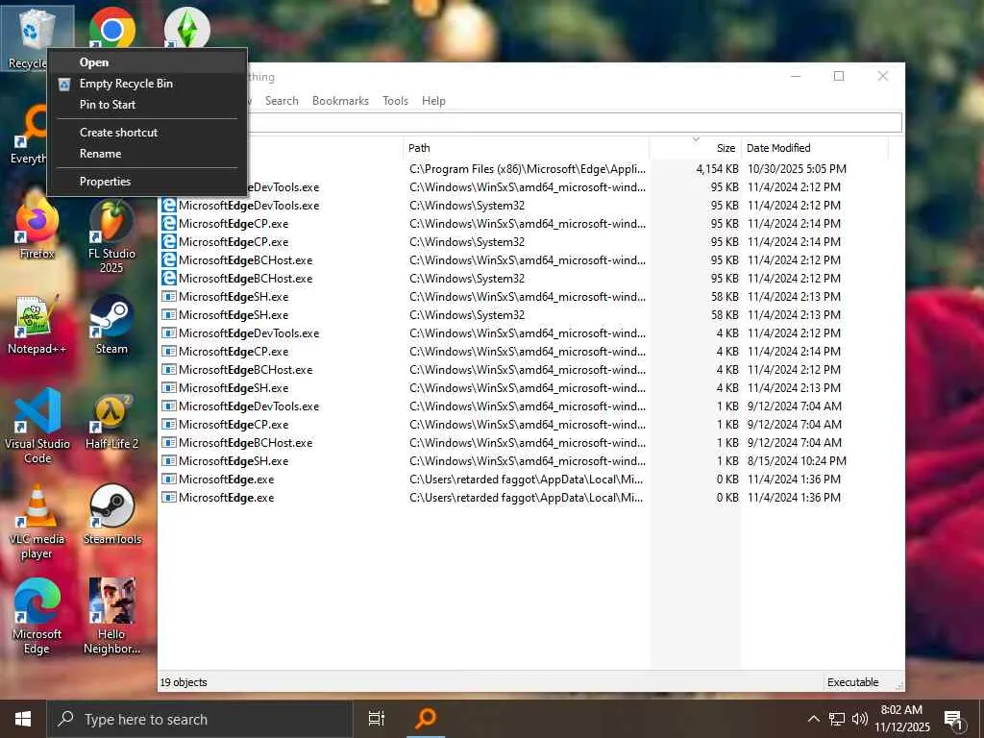Launch FL Studio 2025 from the desktop
The height and width of the screenshot is (738, 984).
tap(111, 236)
